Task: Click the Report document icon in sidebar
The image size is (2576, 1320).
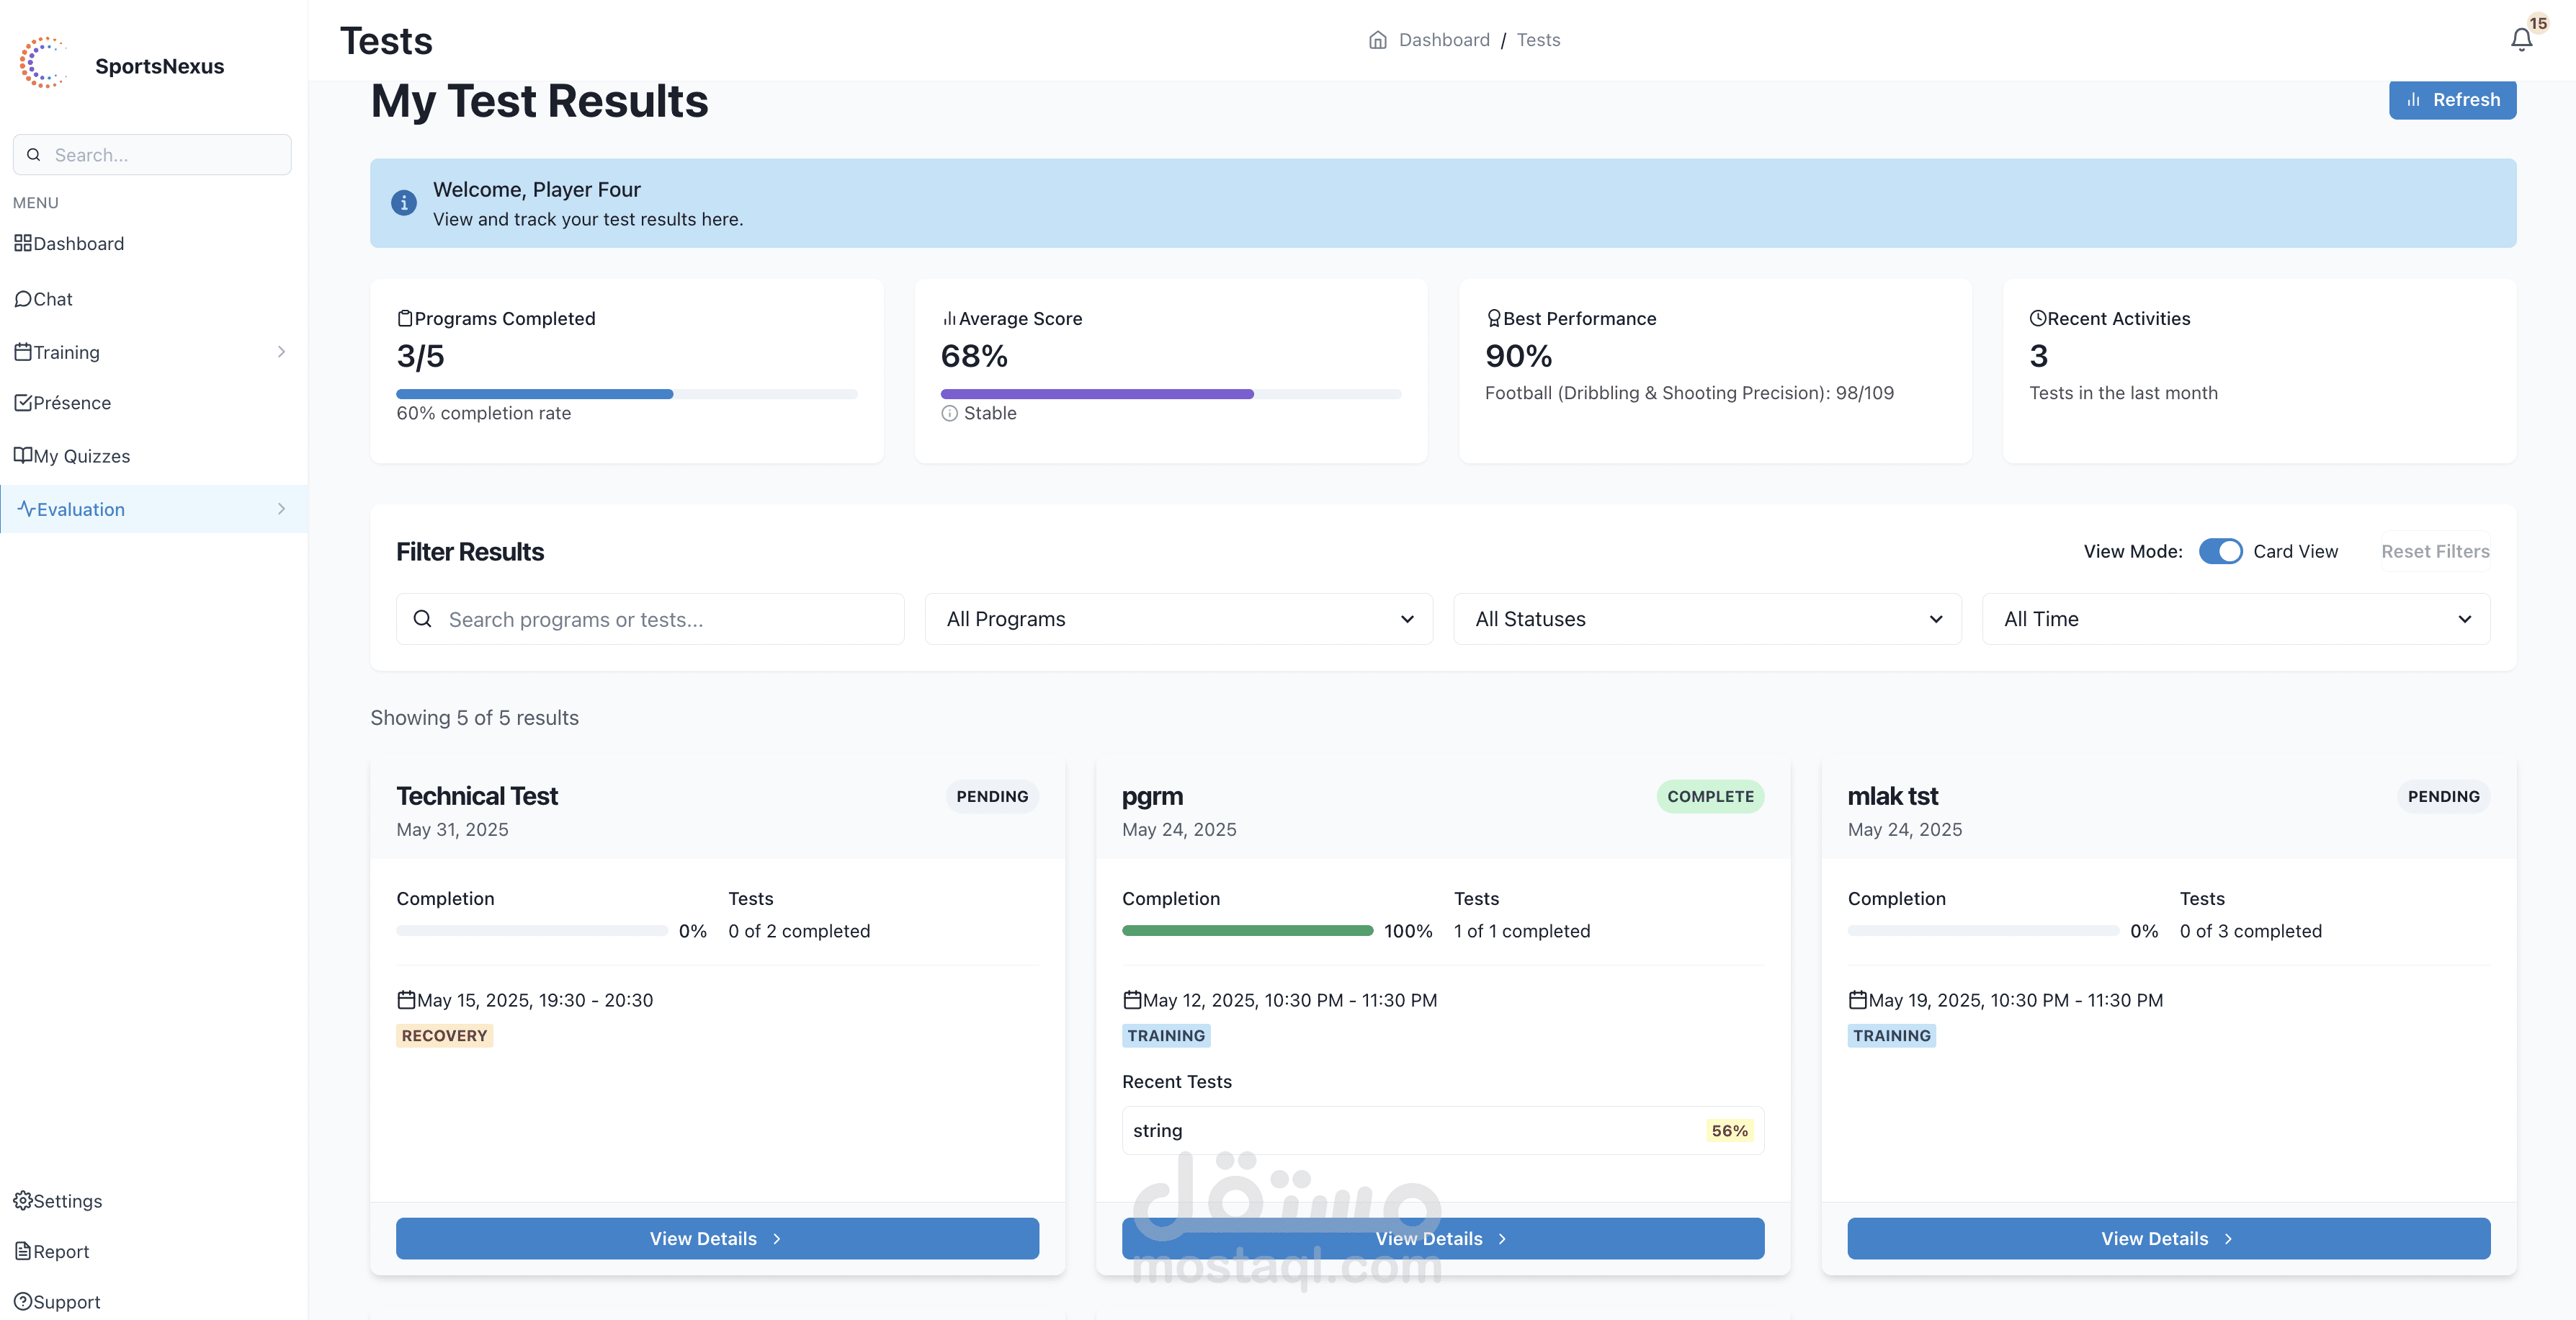Action: pyautogui.click(x=22, y=1251)
